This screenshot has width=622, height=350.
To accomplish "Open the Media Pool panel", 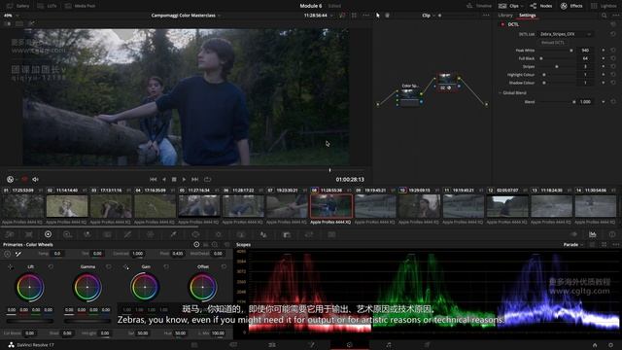I will (81, 6).
